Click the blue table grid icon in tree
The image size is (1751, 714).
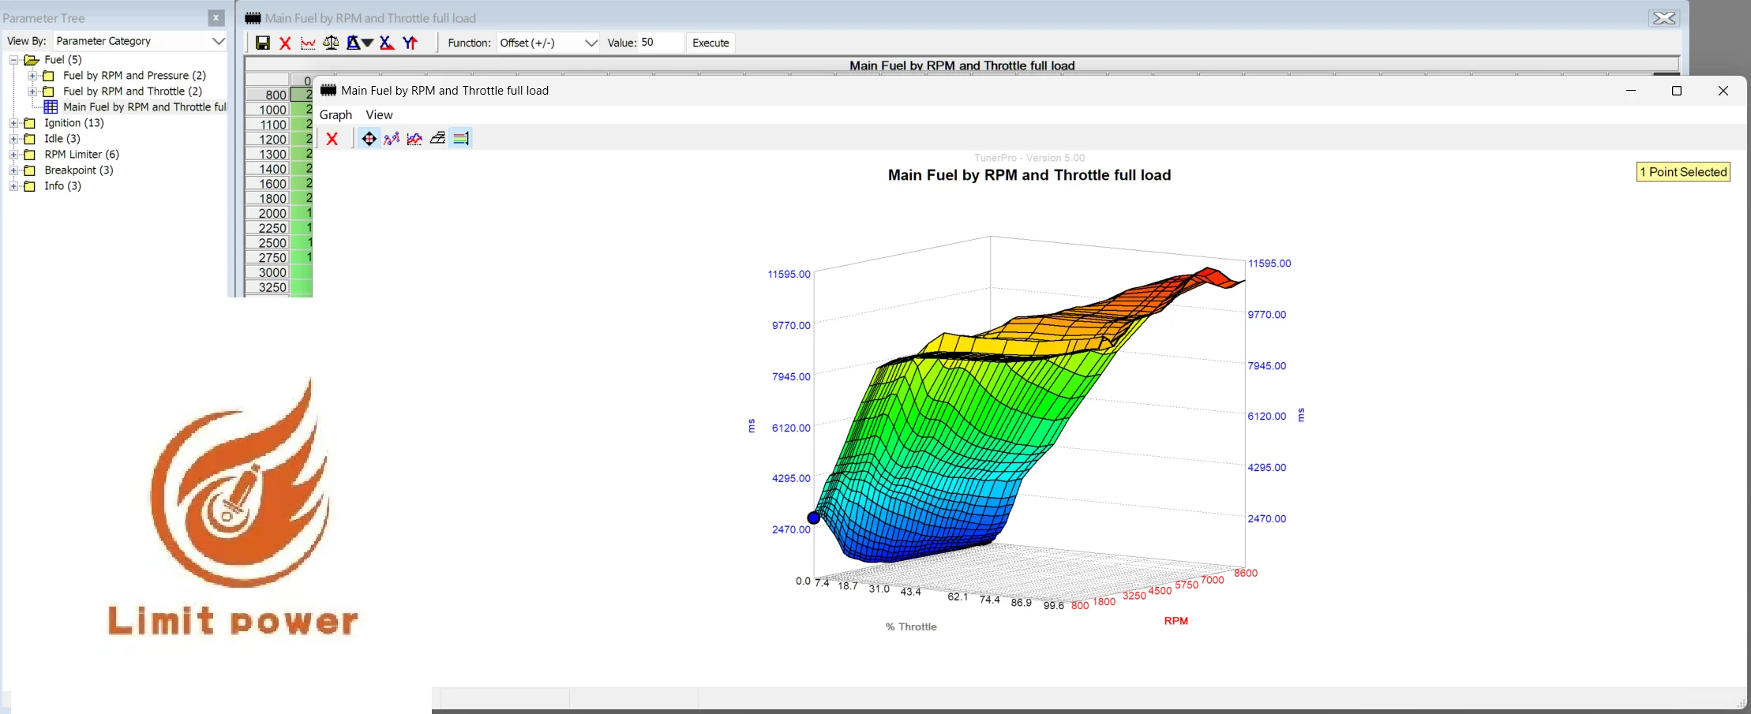[x=51, y=107]
